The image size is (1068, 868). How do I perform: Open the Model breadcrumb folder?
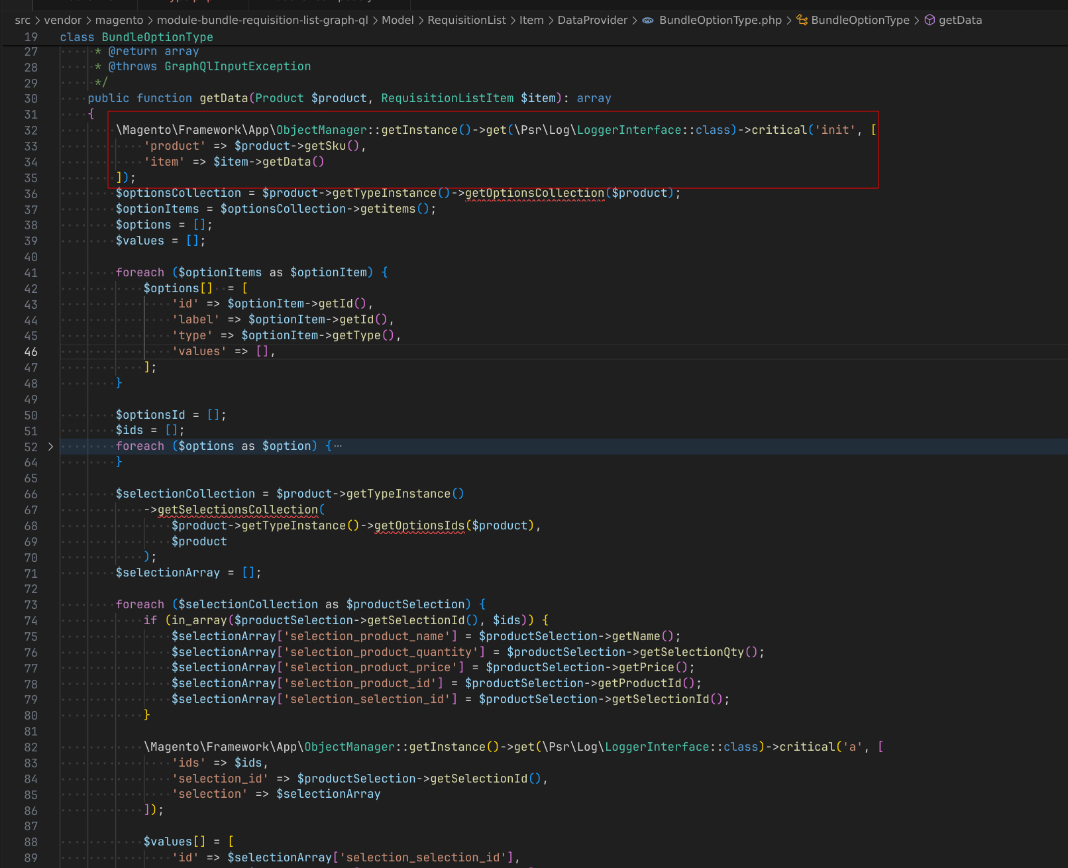[x=398, y=21]
